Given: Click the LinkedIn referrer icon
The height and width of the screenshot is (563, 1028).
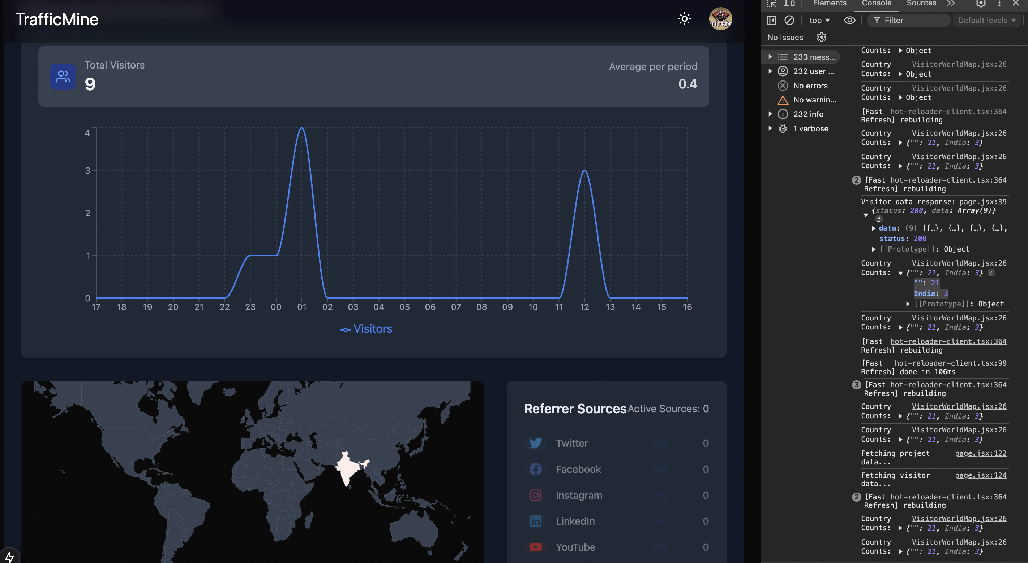Looking at the screenshot, I should 535,521.
